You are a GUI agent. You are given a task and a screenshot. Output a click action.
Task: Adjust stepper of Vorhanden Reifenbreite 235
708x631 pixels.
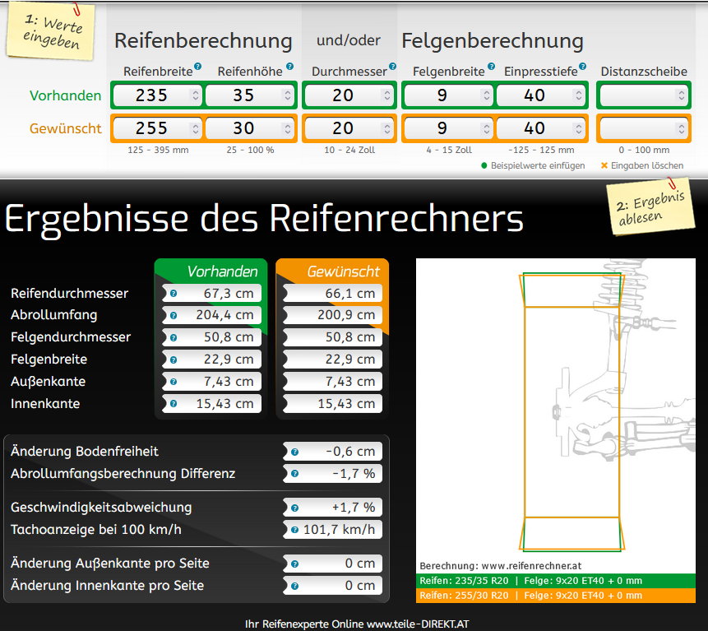(195, 95)
